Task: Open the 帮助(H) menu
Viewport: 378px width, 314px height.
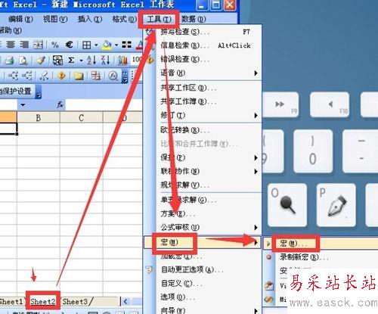Action: (11, 30)
